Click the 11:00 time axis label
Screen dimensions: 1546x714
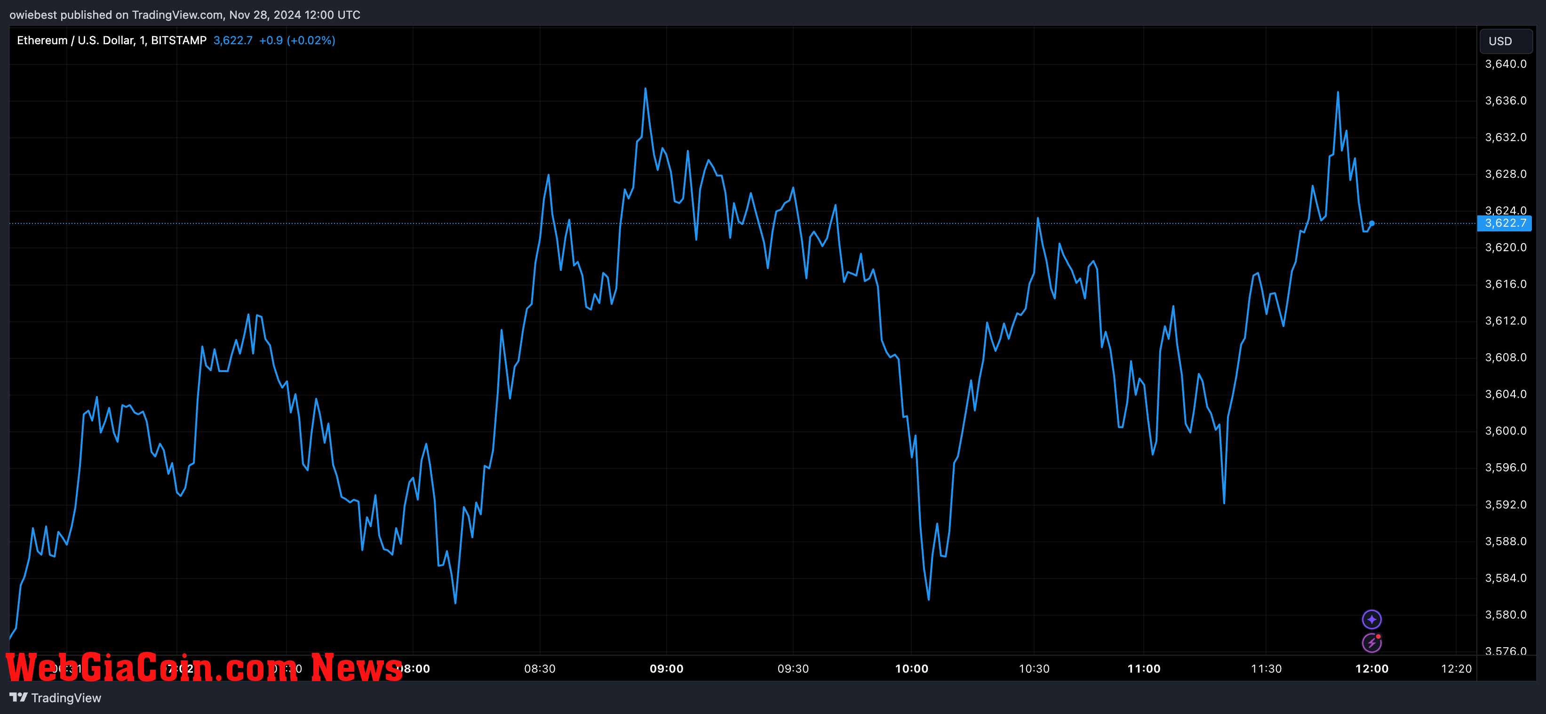tap(1144, 668)
